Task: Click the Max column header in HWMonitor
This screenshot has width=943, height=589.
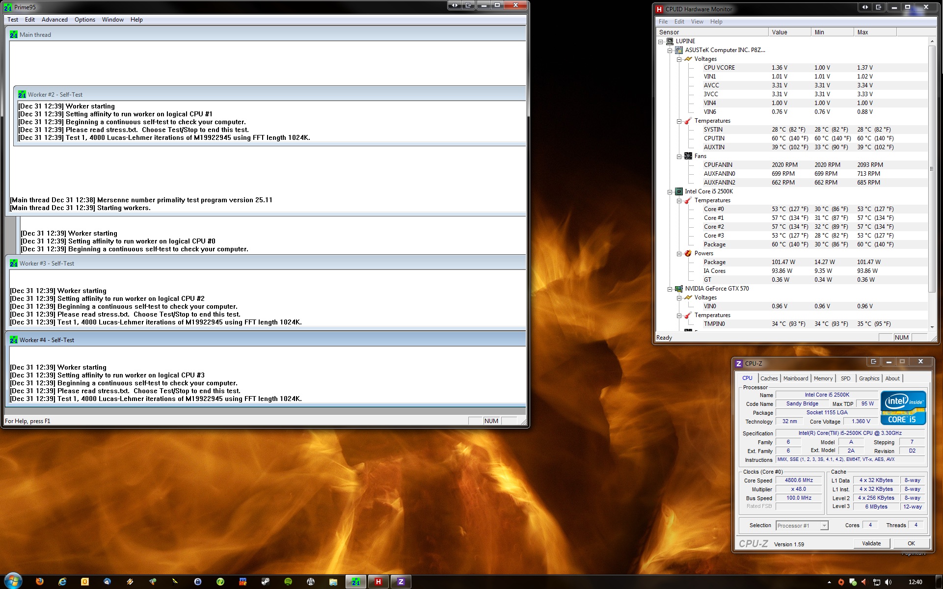Action: 875,32
